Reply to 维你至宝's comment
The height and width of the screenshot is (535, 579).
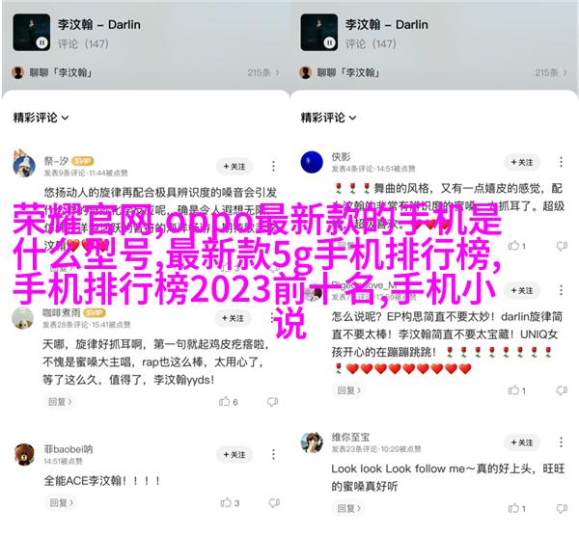click(348, 508)
